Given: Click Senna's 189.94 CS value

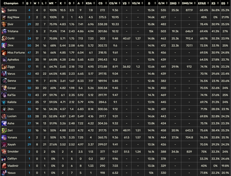Looking at the screenshot, I should coord(102,81).
